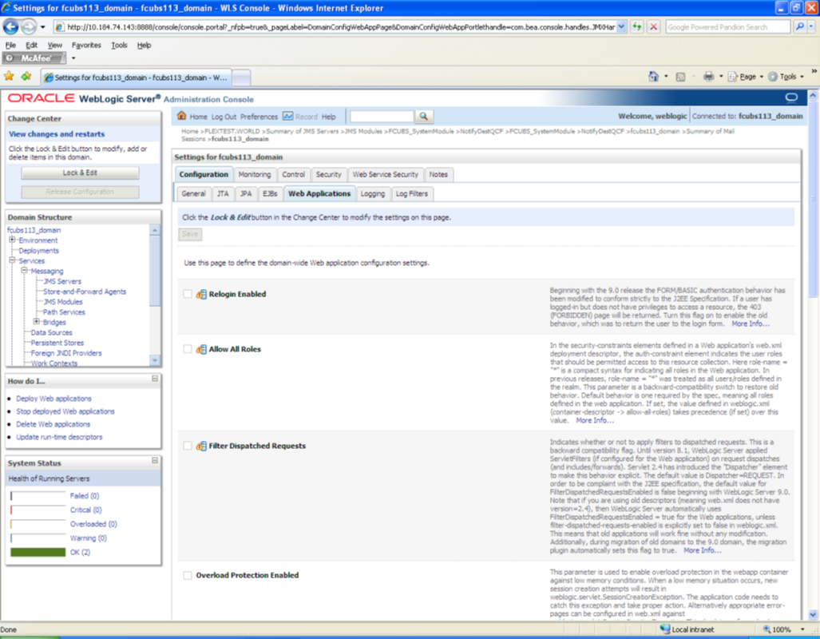Check the Overload Protection Enabled checkbox
Image resolution: width=820 pixels, height=639 pixels.
point(187,575)
